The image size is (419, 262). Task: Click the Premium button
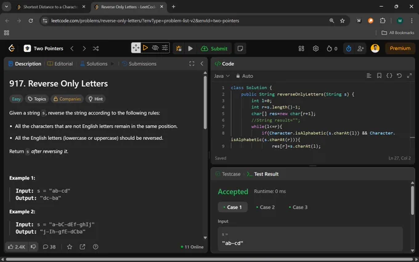tap(400, 48)
